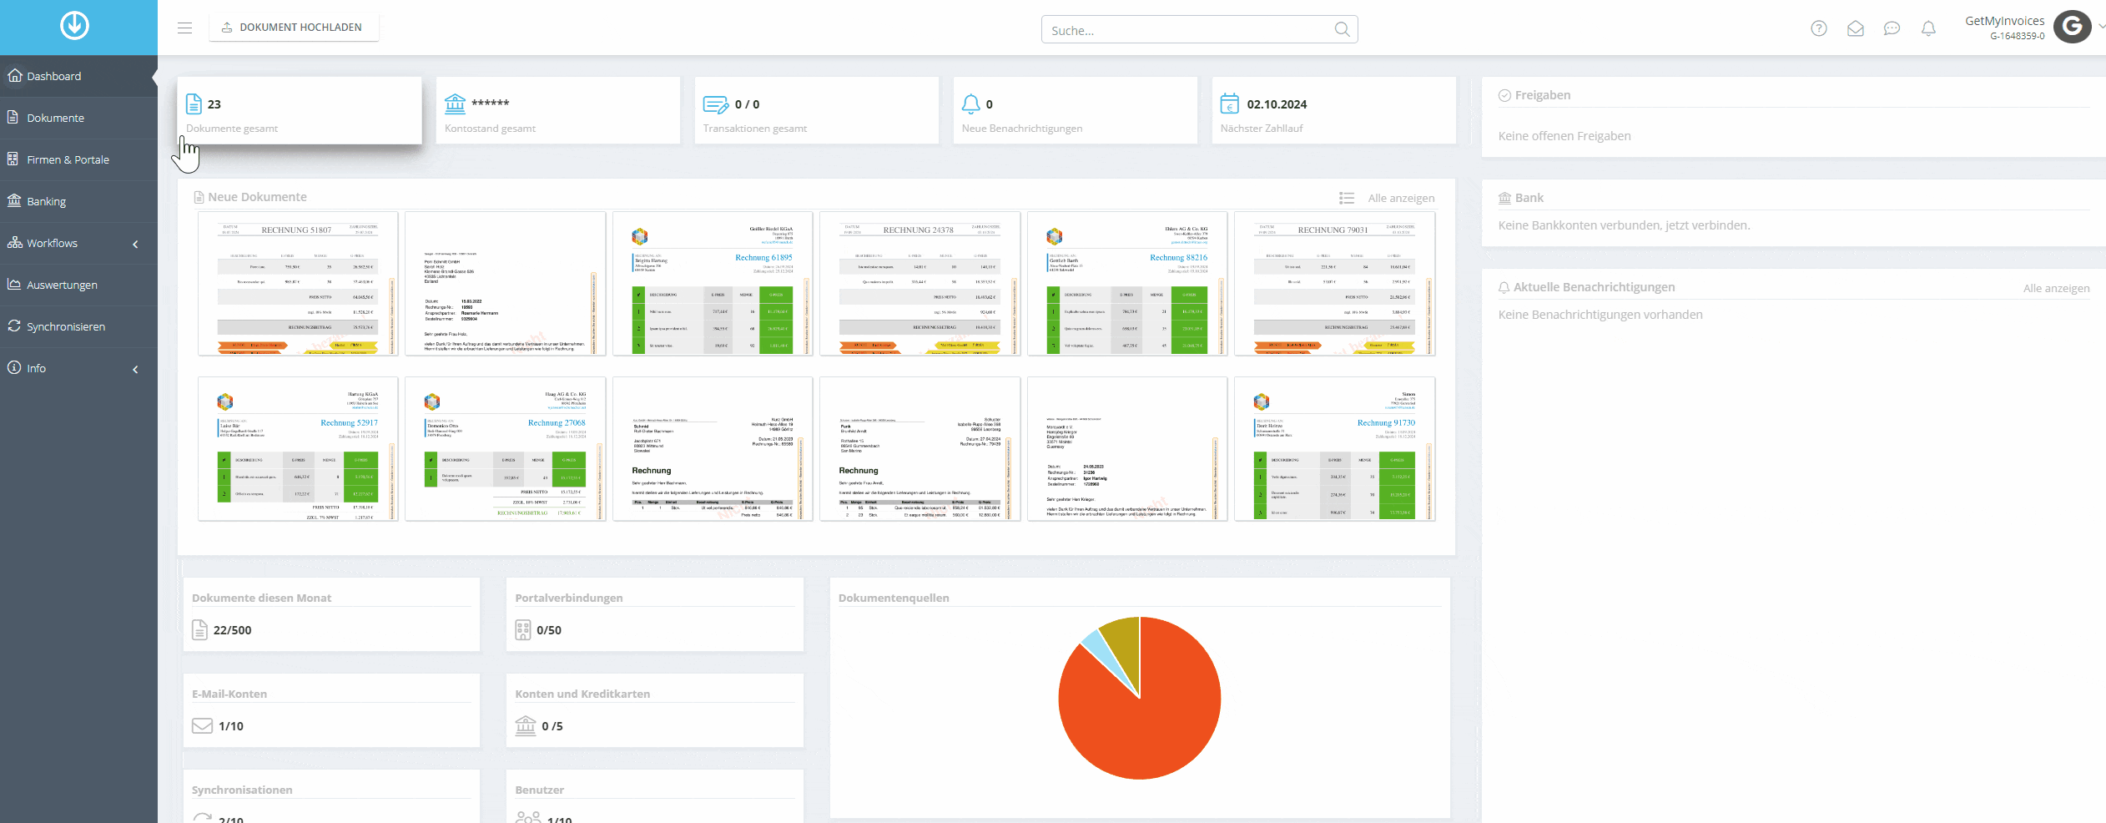Viewport: 2106px width, 823px height.
Task: Open the Rechnung 52917 thumbnail
Action: tap(298, 449)
